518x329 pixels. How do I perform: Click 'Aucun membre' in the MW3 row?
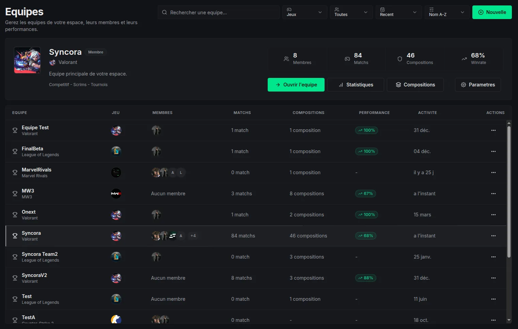pos(168,194)
